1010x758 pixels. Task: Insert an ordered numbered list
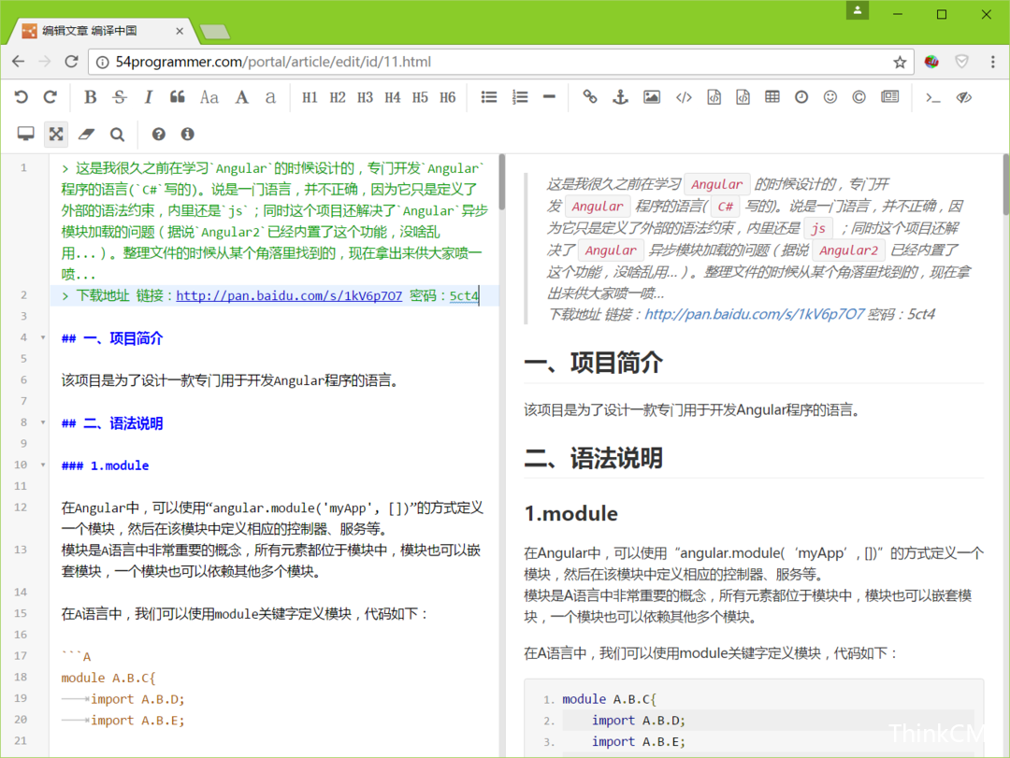(x=520, y=97)
